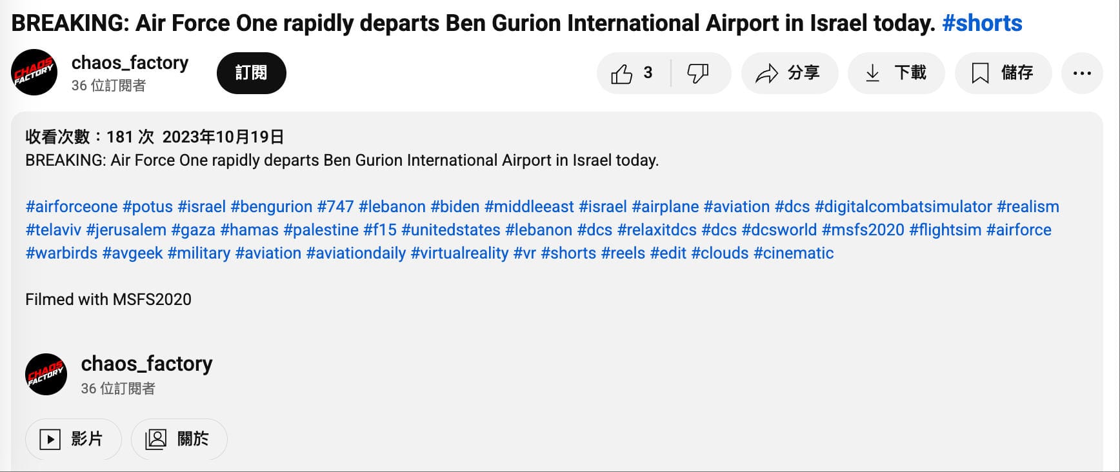This screenshot has width=1120, height=472.
Task: Open the #bengurion hashtag link
Action: click(271, 207)
